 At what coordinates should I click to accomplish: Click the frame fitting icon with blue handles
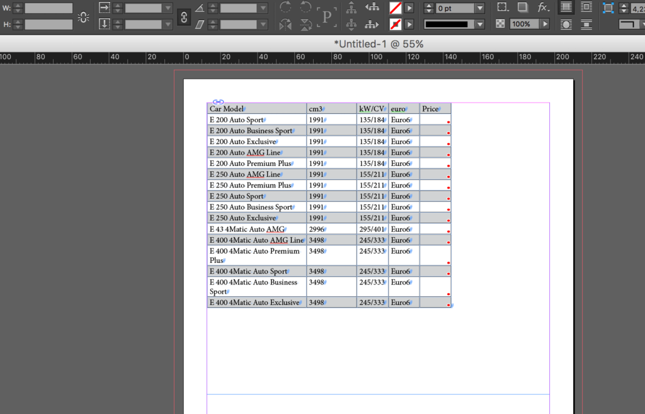(x=608, y=8)
